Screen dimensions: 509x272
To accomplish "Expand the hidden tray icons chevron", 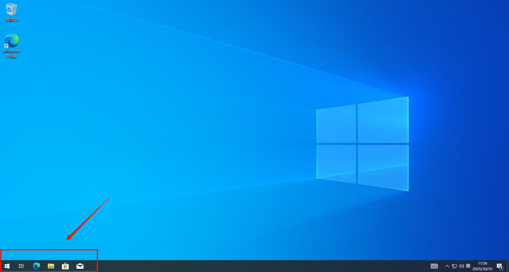I will pos(447,266).
